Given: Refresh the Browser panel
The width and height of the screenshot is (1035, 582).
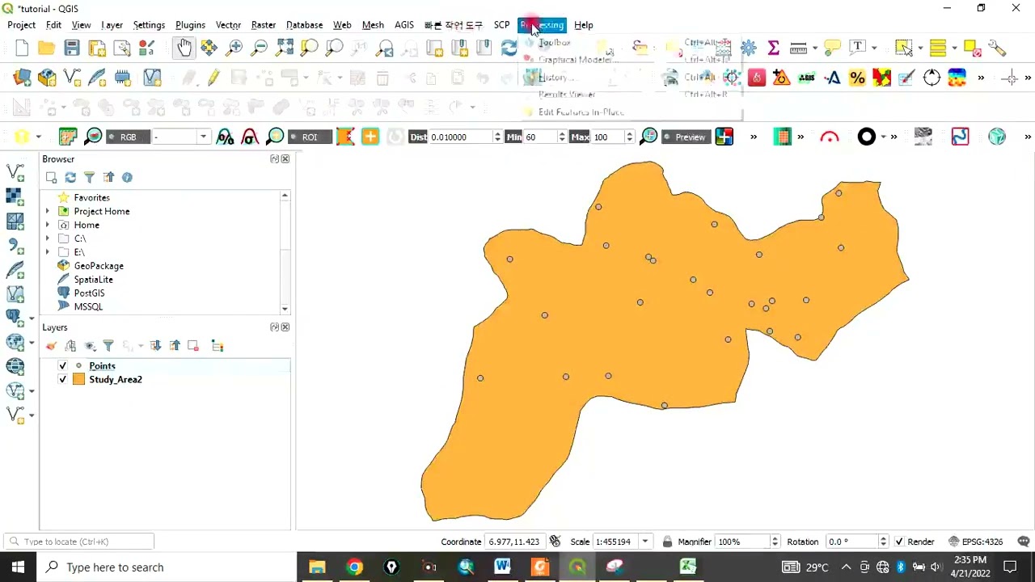Looking at the screenshot, I should 70,177.
